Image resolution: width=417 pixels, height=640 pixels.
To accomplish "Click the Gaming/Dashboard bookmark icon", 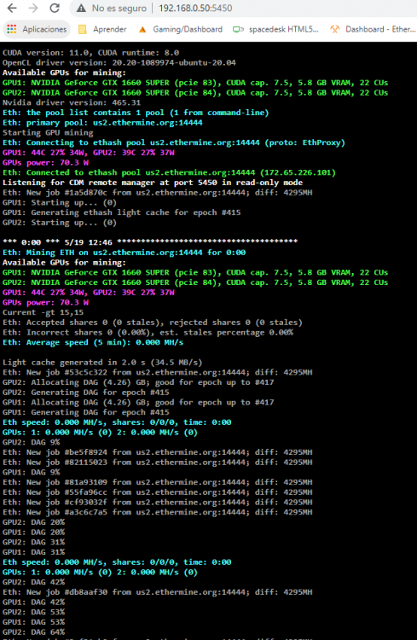I will (142, 29).
